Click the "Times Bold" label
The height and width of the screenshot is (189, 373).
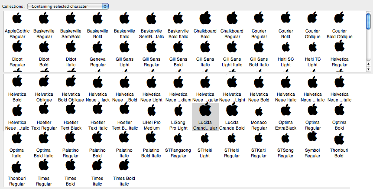click(x=71, y=181)
